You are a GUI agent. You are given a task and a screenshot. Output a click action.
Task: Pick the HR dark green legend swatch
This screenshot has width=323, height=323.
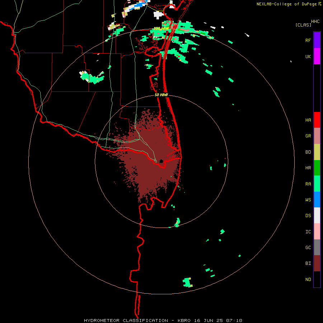[317, 168]
